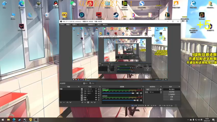Image resolution: width=217 pixels, height=122 pixels.
Task: Pop out the Scenes dock
Action: (x=79, y=87)
